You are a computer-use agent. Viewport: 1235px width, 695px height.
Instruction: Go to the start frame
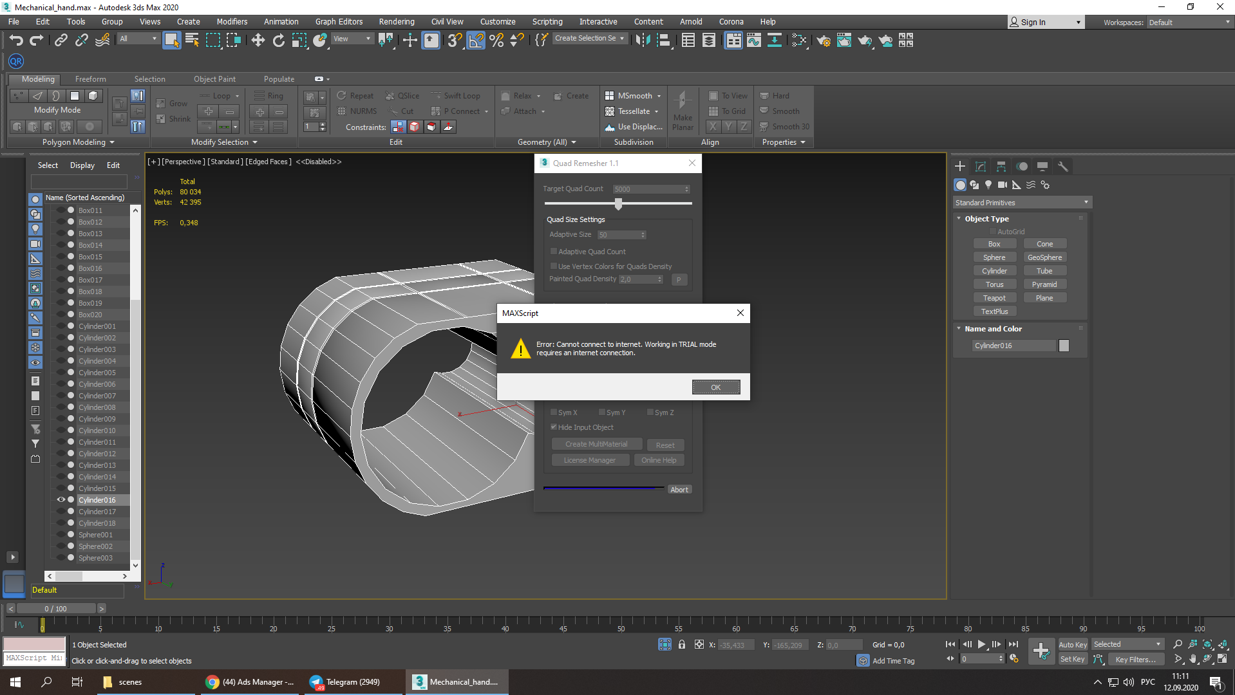click(950, 644)
